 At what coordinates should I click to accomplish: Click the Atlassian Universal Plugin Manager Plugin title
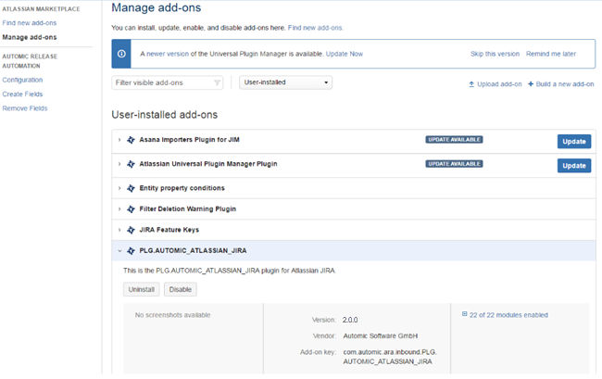(208, 164)
